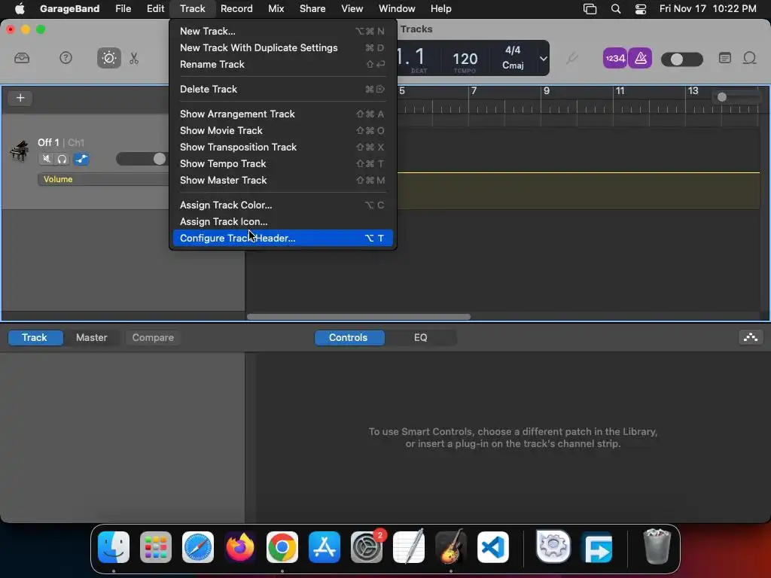This screenshot has height=578, width=771.
Task: Open the File menu
Action: pos(123,8)
